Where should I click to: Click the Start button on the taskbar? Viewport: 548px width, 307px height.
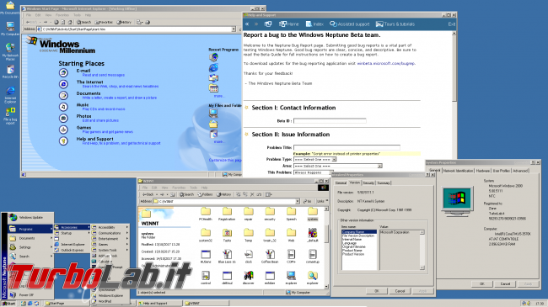point(9,304)
